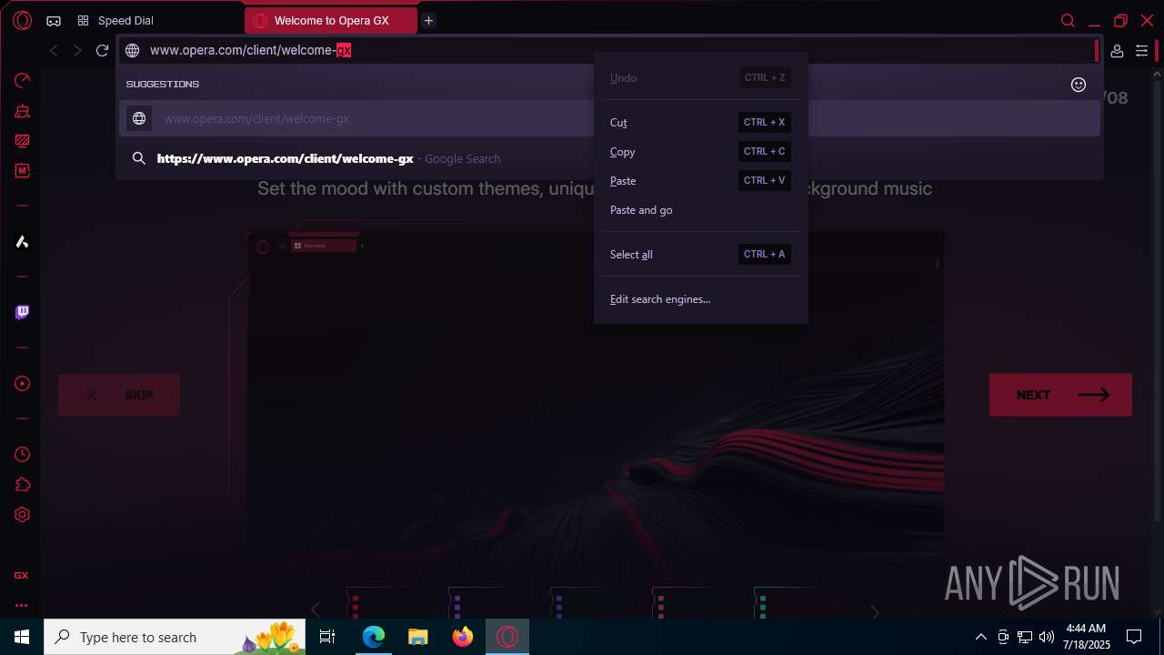1164x655 pixels.
Task: Open the volume control in tray
Action: pyautogui.click(x=1047, y=637)
